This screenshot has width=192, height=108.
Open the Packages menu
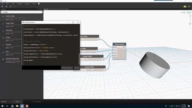click(x=19, y=4)
